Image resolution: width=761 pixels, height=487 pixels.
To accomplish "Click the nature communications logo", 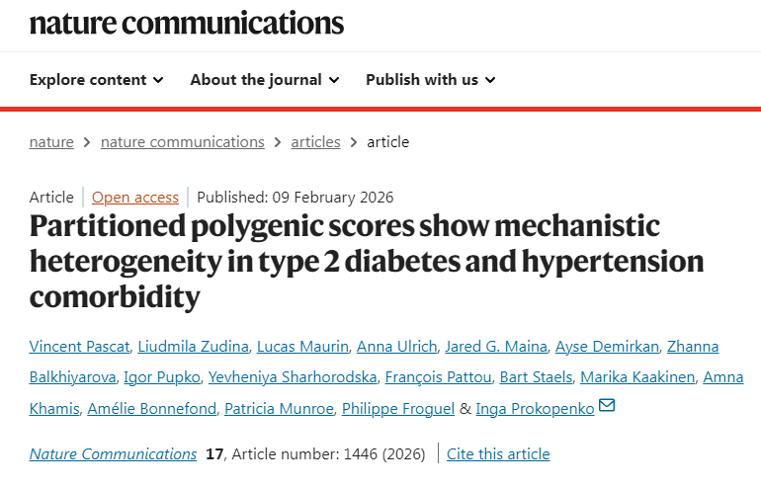I will pyautogui.click(x=187, y=24).
